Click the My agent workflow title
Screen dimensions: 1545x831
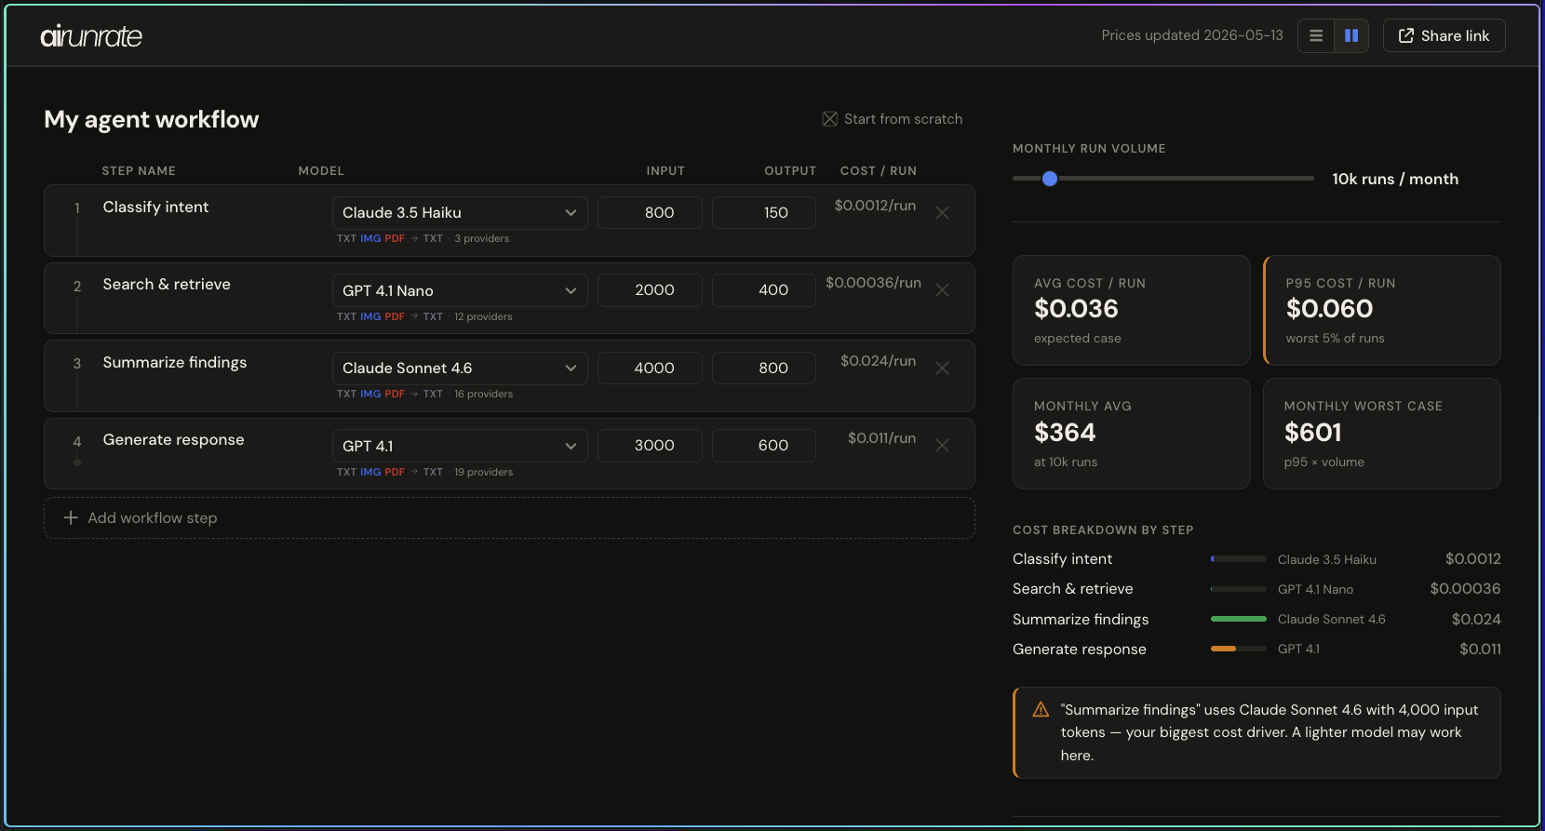click(152, 119)
